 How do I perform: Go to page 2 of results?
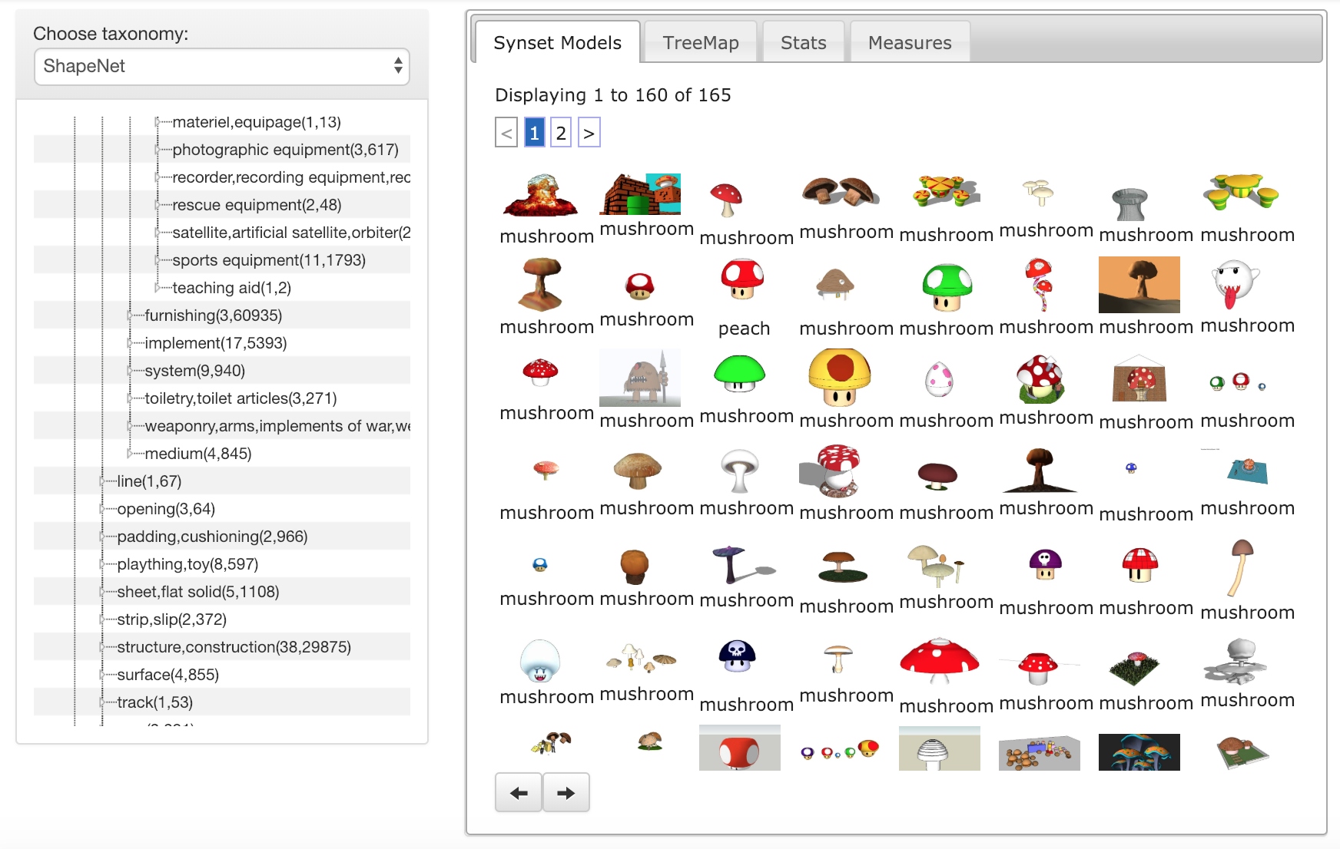point(561,133)
